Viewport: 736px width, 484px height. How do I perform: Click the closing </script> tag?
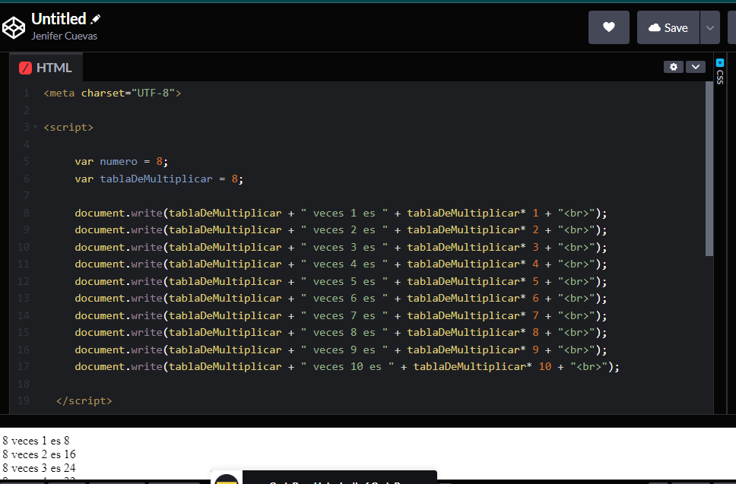tap(84, 400)
